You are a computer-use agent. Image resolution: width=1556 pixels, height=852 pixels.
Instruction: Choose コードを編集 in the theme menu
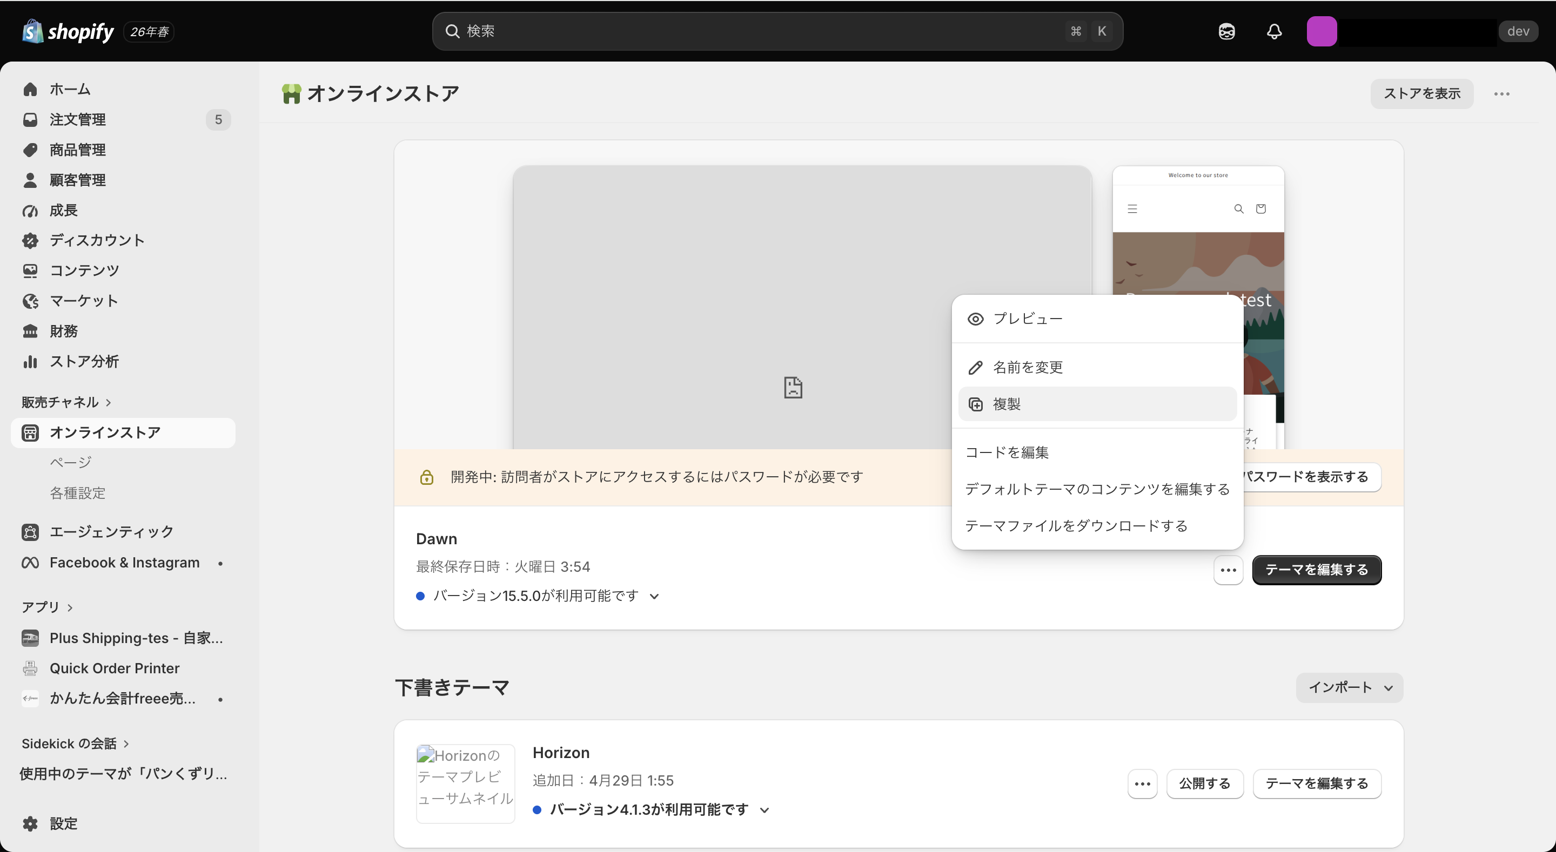pos(1097,452)
